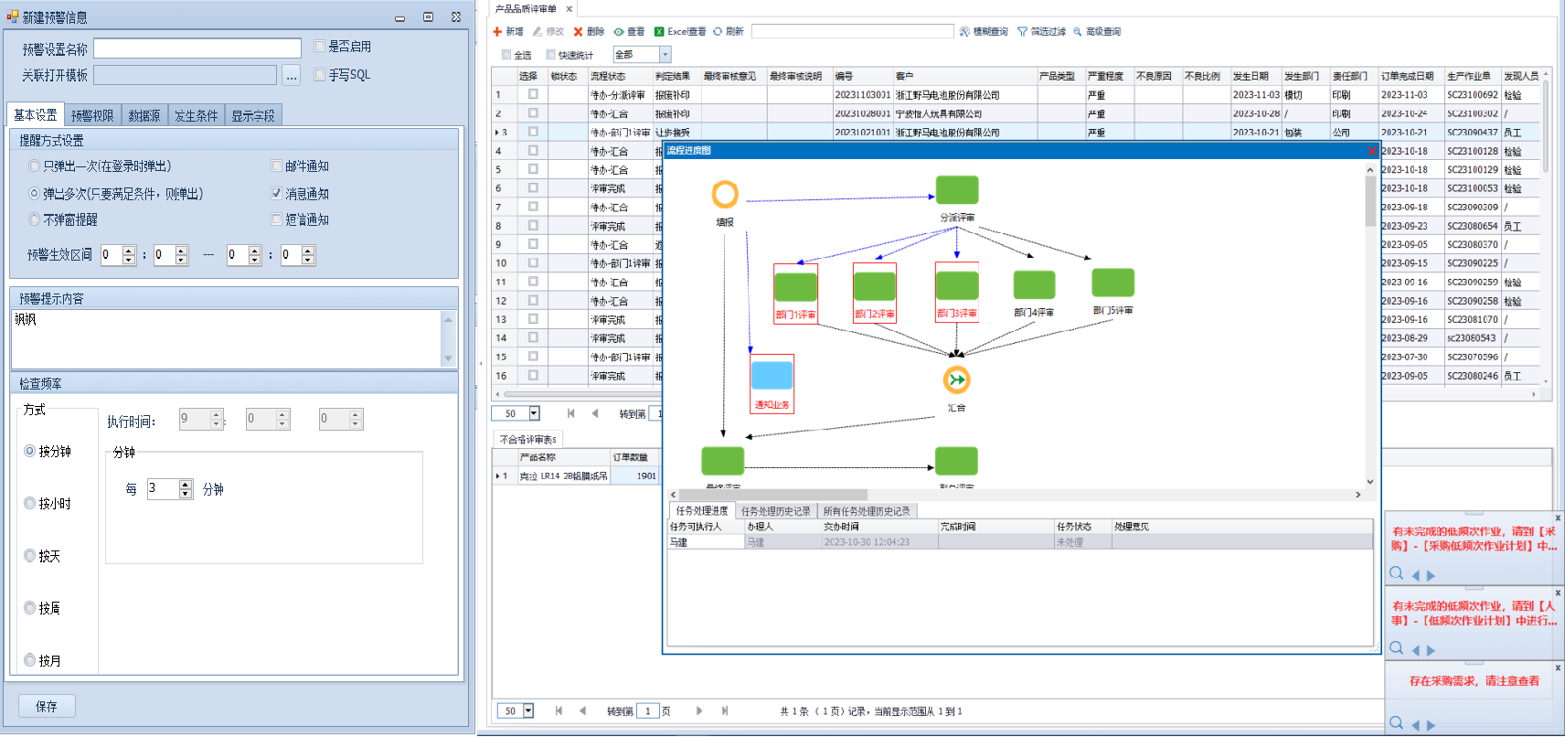Click the 预警设置名称 input field

(x=197, y=48)
